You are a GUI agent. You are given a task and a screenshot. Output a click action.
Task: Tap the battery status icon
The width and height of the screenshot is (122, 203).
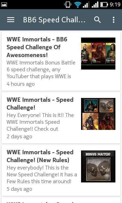(104, 5)
